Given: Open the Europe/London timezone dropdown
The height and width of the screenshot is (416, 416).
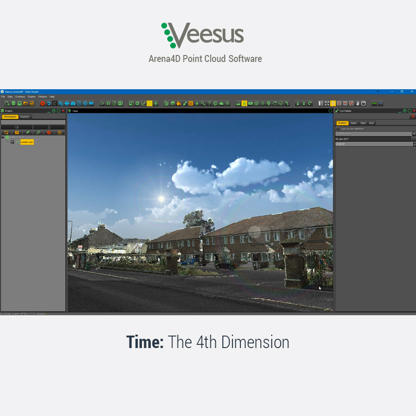Looking at the screenshot, I should [414, 134].
